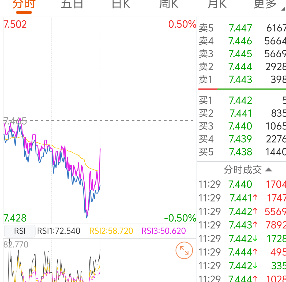Collapse the 分时成交 panel with the triangle

pos(269,170)
